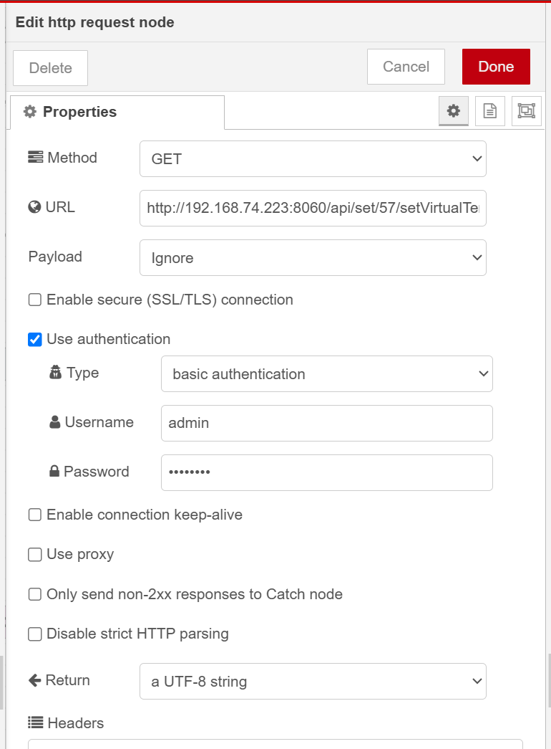Open the node description document icon

[x=490, y=111]
